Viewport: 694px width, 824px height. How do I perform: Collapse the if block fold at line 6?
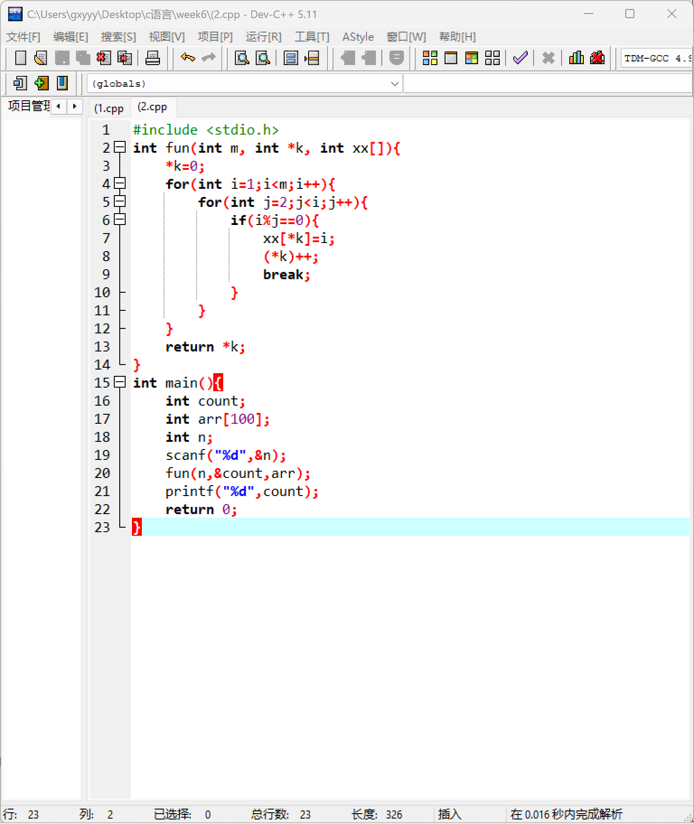pyautogui.click(x=120, y=220)
